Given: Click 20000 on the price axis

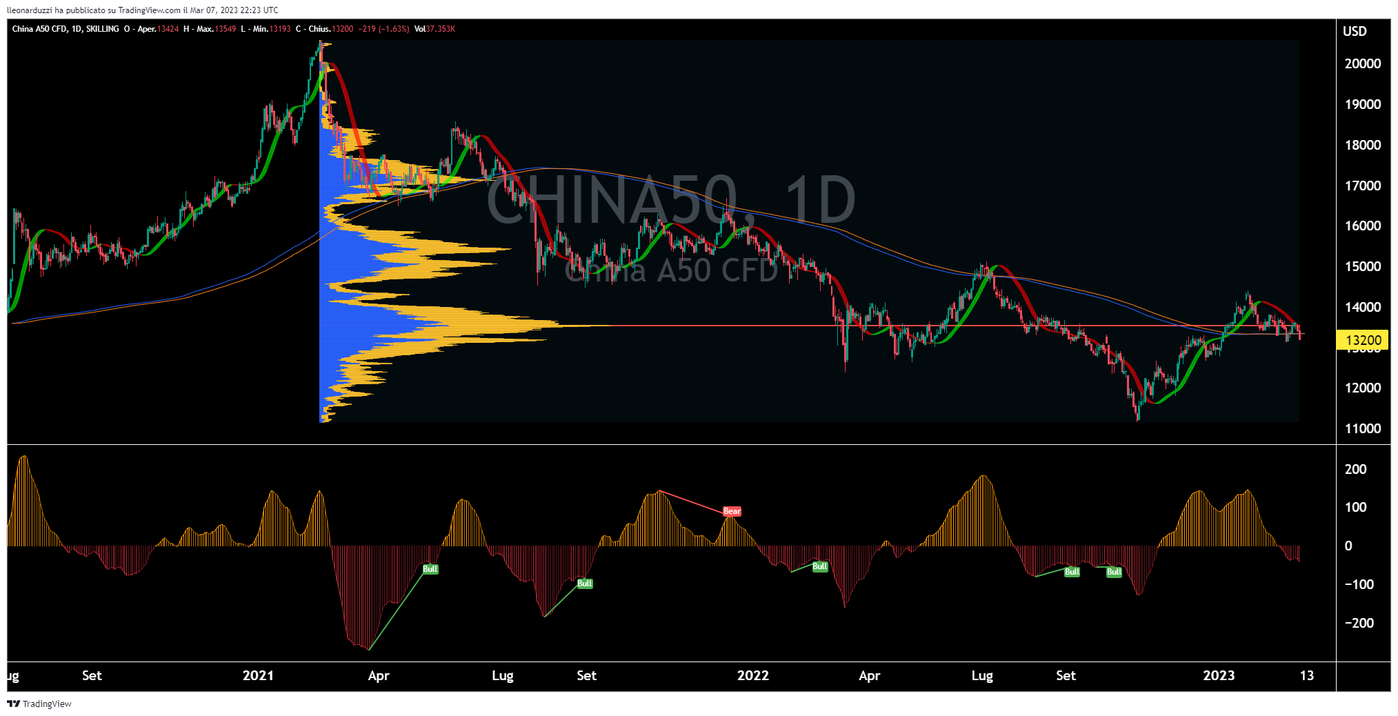Looking at the screenshot, I should click(x=1363, y=63).
